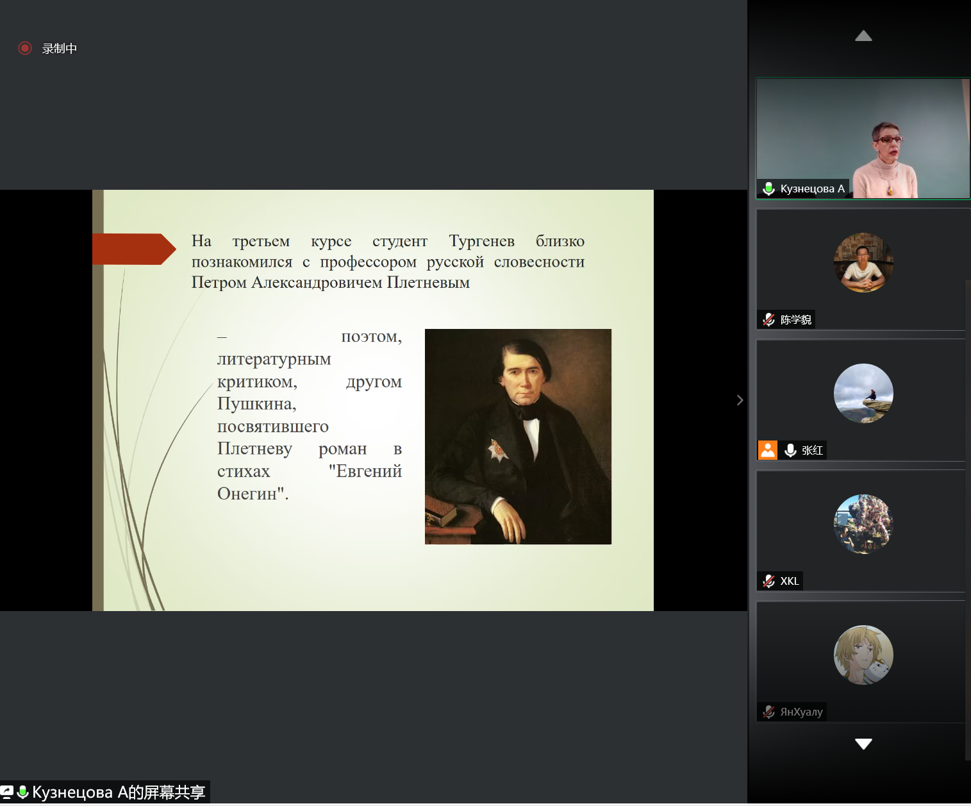Viewport: 971px width, 806px height.
Task: Click ЯнХуалу muted microphone icon
Action: pyautogui.click(x=769, y=712)
